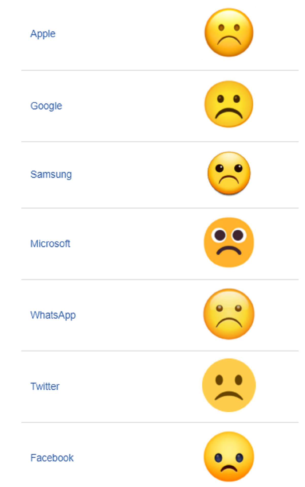Open the Google link
This screenshot has height=487, width=305.
tap(46, 106)
